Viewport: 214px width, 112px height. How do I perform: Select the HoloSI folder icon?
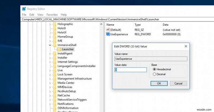(55, 28)
